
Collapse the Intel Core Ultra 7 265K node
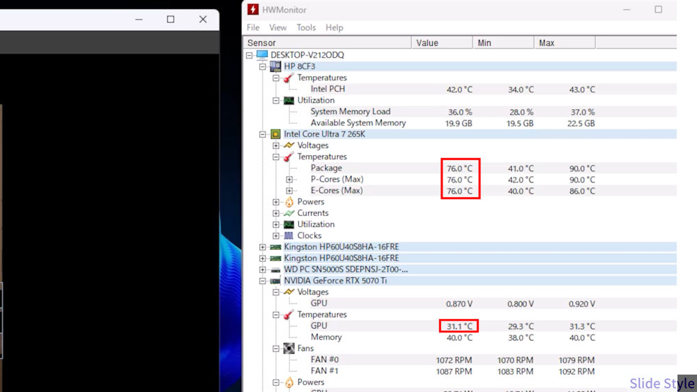pos(263,134)
